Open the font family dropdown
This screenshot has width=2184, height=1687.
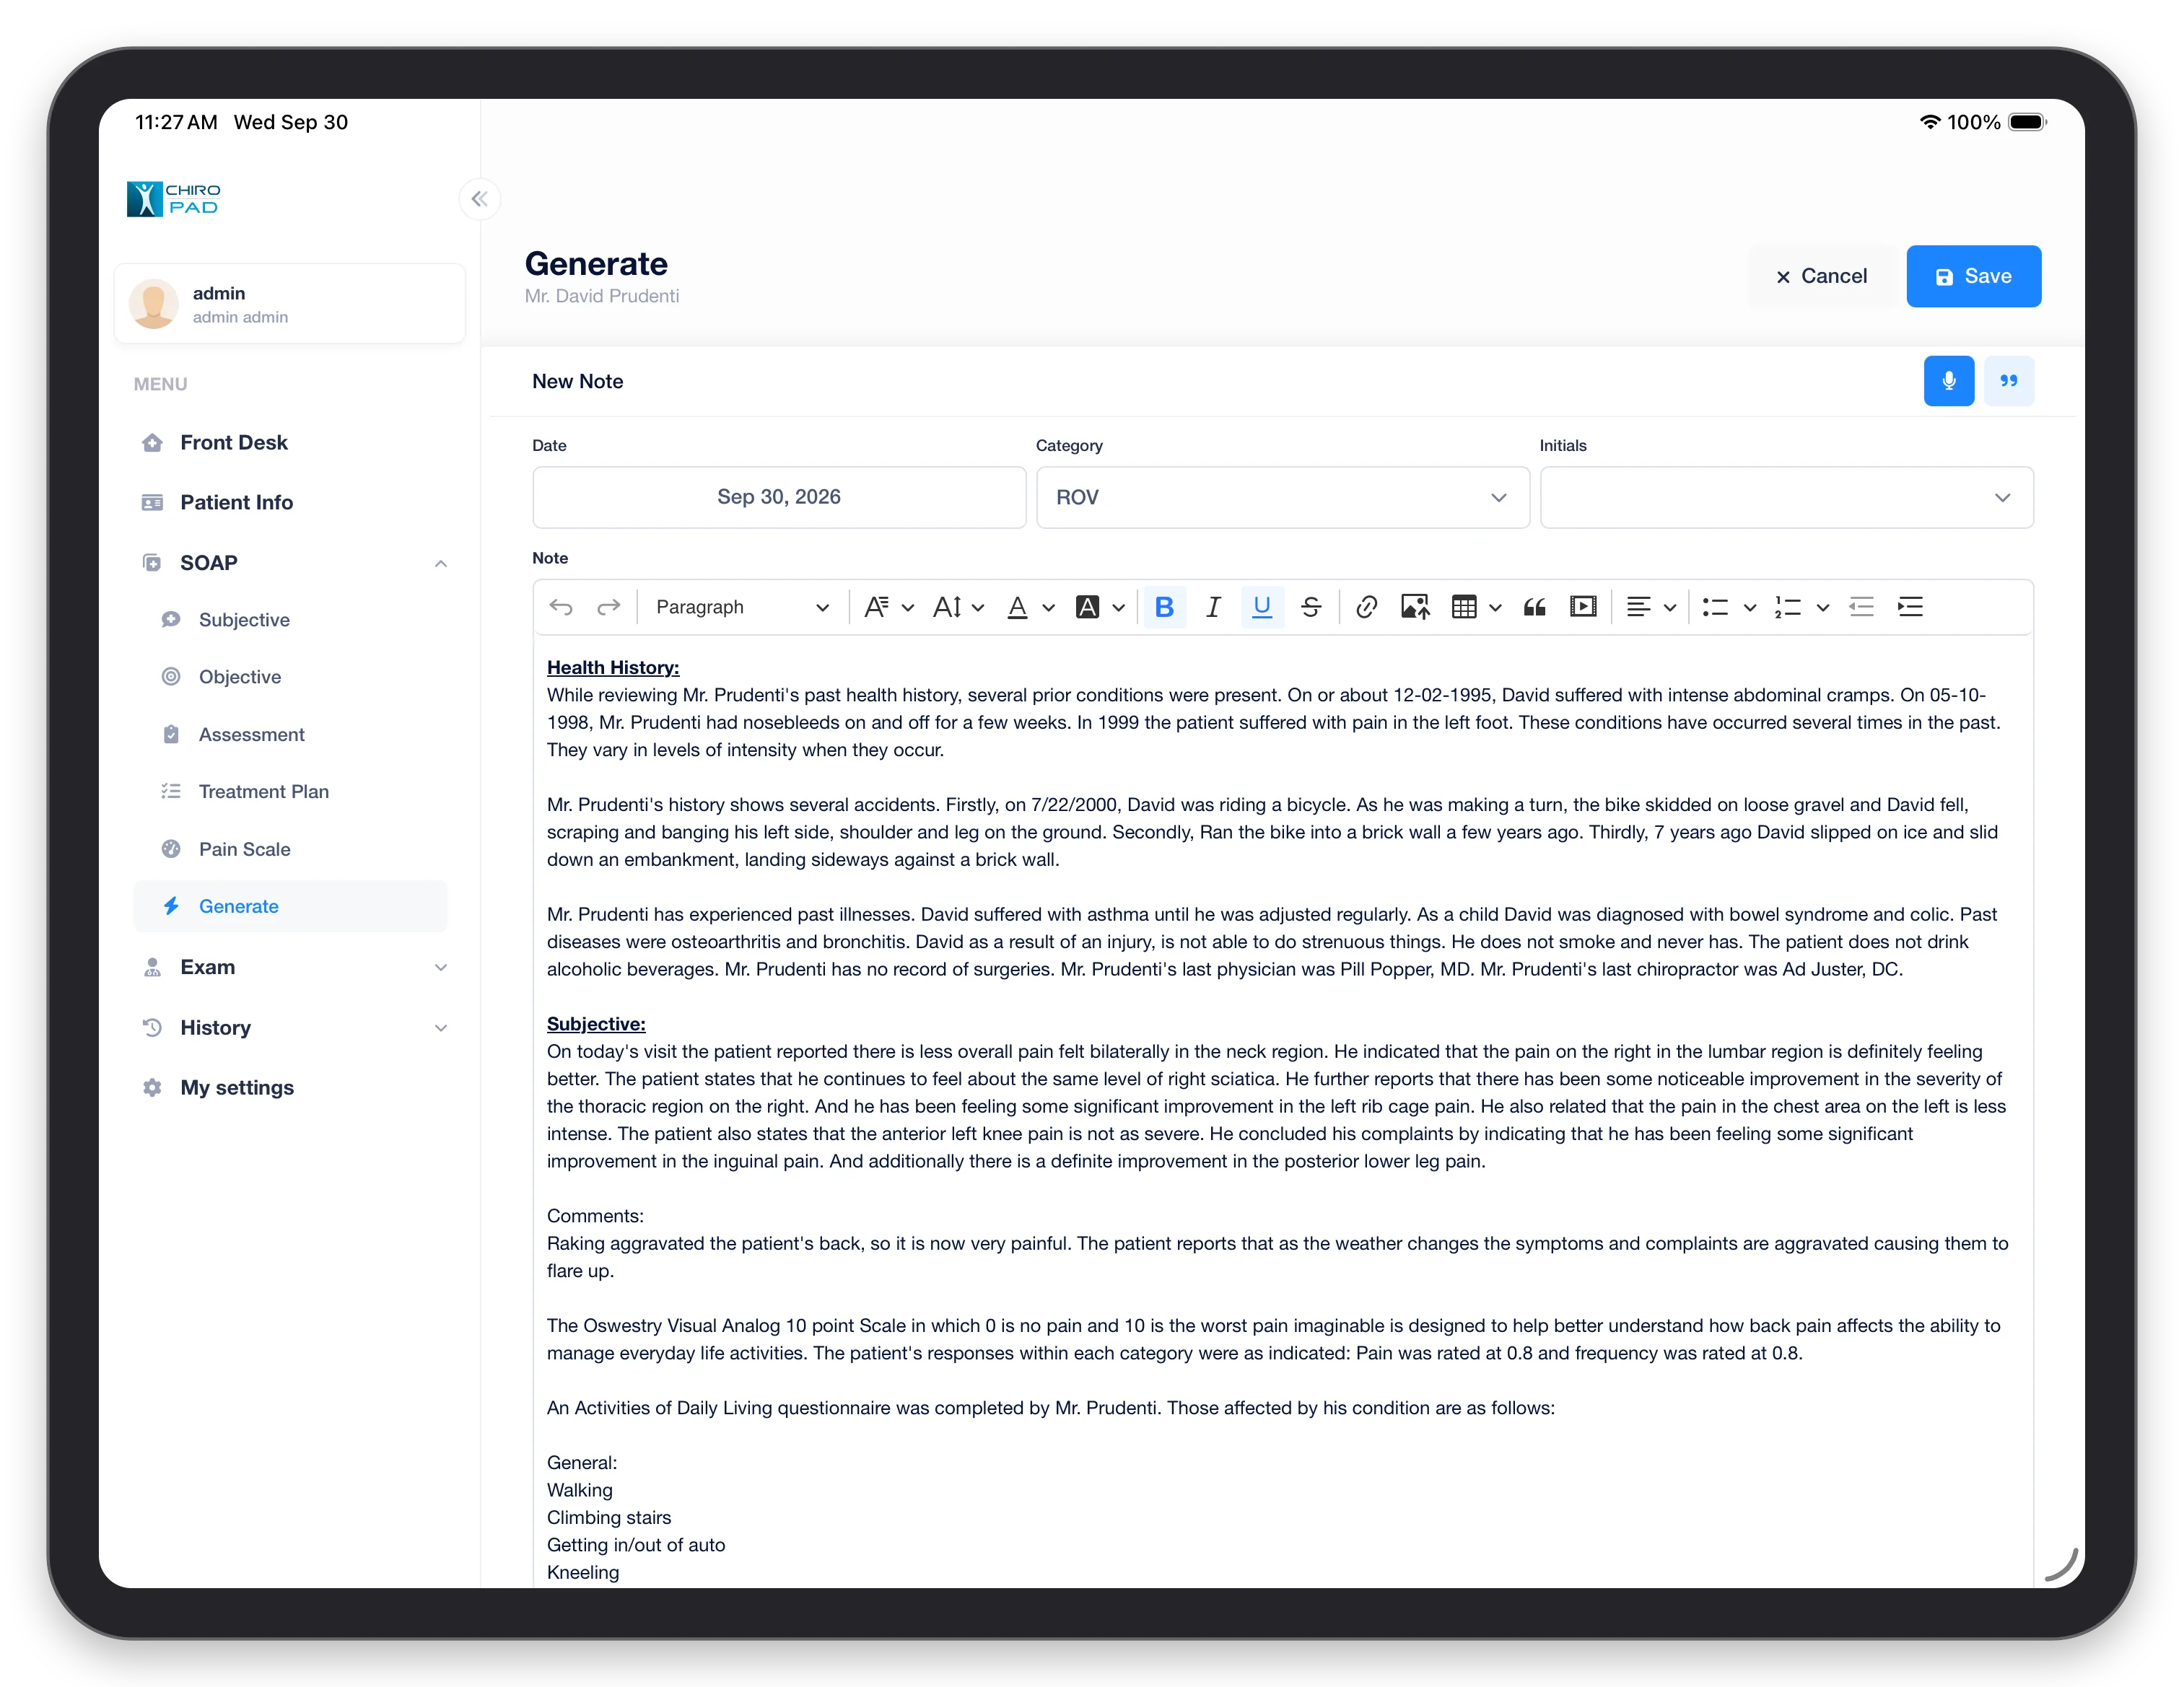889,607
